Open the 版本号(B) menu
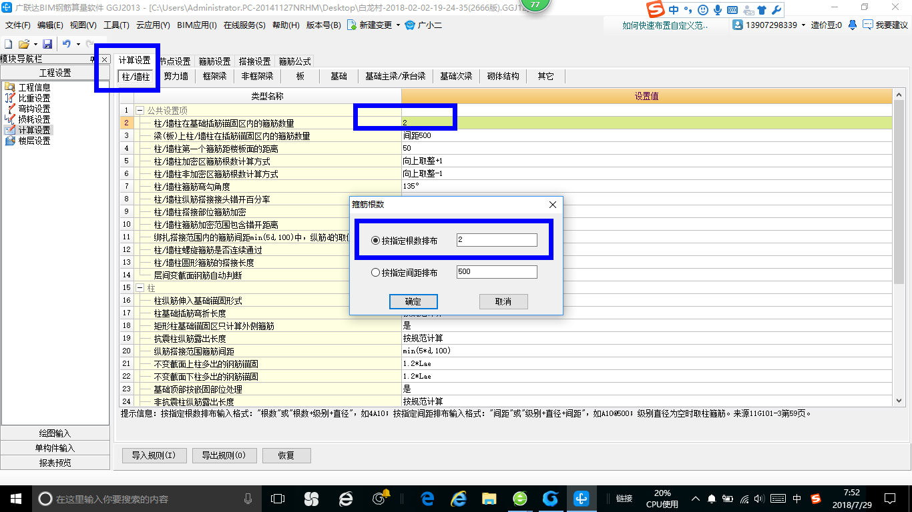Image resolution: width=912 pixels, height=512 pixels. [323, 25]
